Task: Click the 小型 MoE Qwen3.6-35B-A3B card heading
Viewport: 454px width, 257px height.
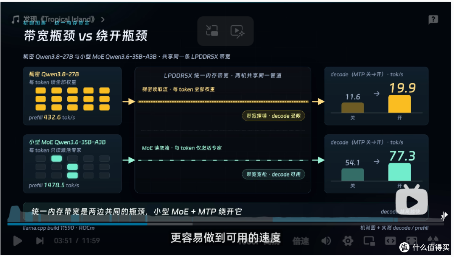Action: (x=67, y=142)
